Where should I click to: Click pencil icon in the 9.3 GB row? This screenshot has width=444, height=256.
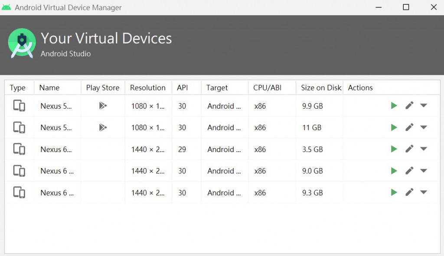(409, 192)
